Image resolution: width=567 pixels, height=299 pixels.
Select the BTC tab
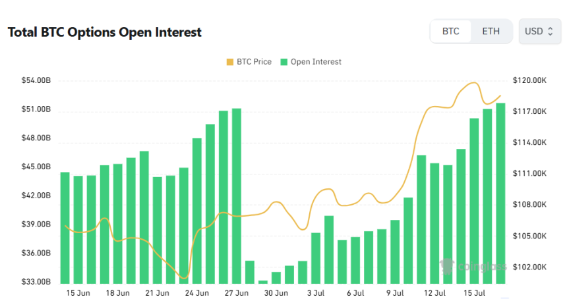pos(450,32)
